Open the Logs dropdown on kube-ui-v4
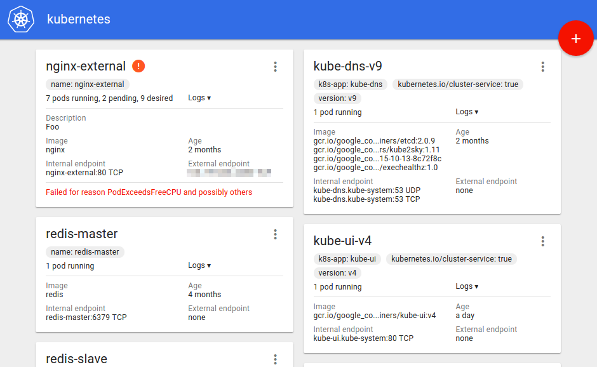 tap(467, 286)
